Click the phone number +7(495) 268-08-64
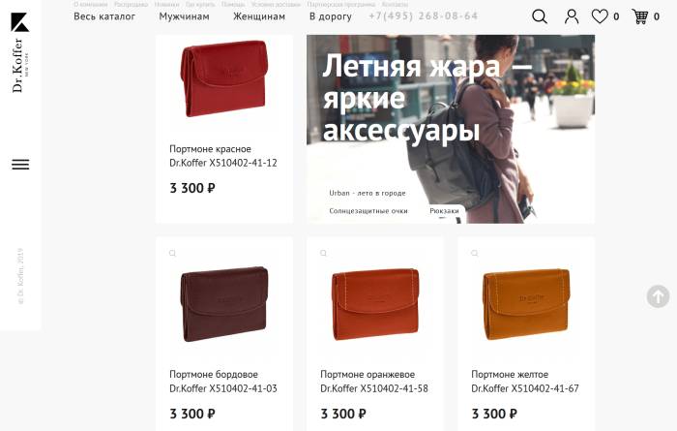The height and width of the screenshot is (431, 677). pos(424,16)
